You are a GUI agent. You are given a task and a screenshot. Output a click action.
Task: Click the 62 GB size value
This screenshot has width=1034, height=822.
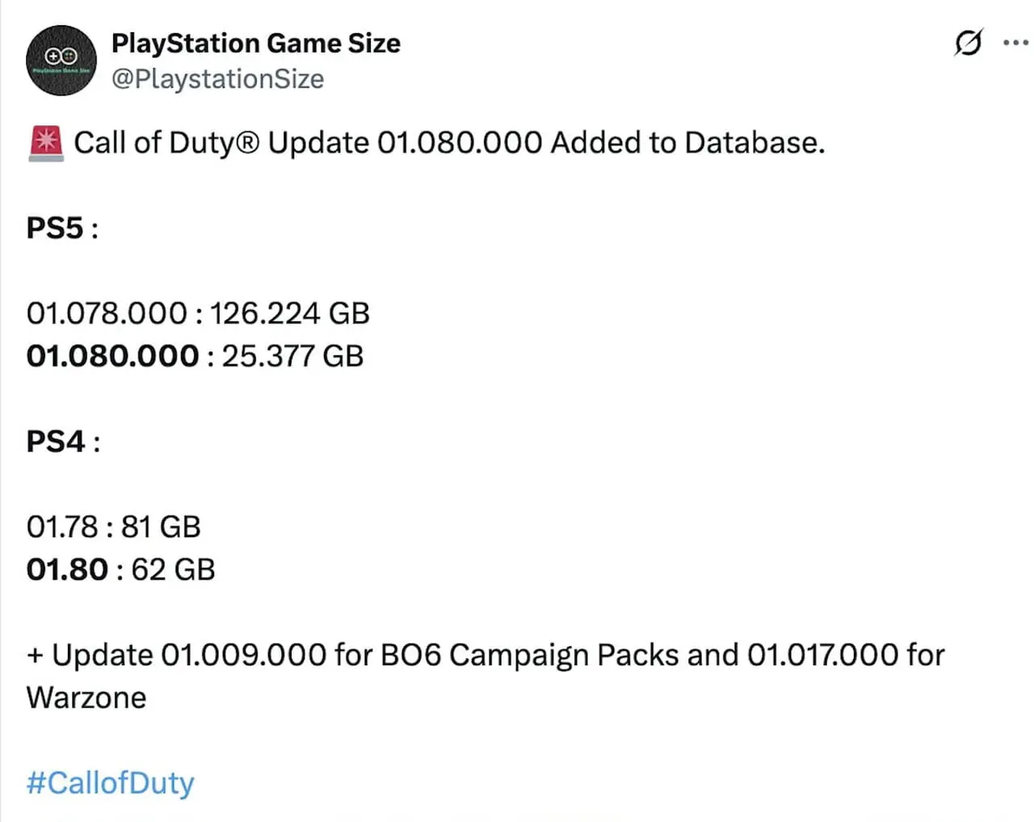tap(173, 570)
